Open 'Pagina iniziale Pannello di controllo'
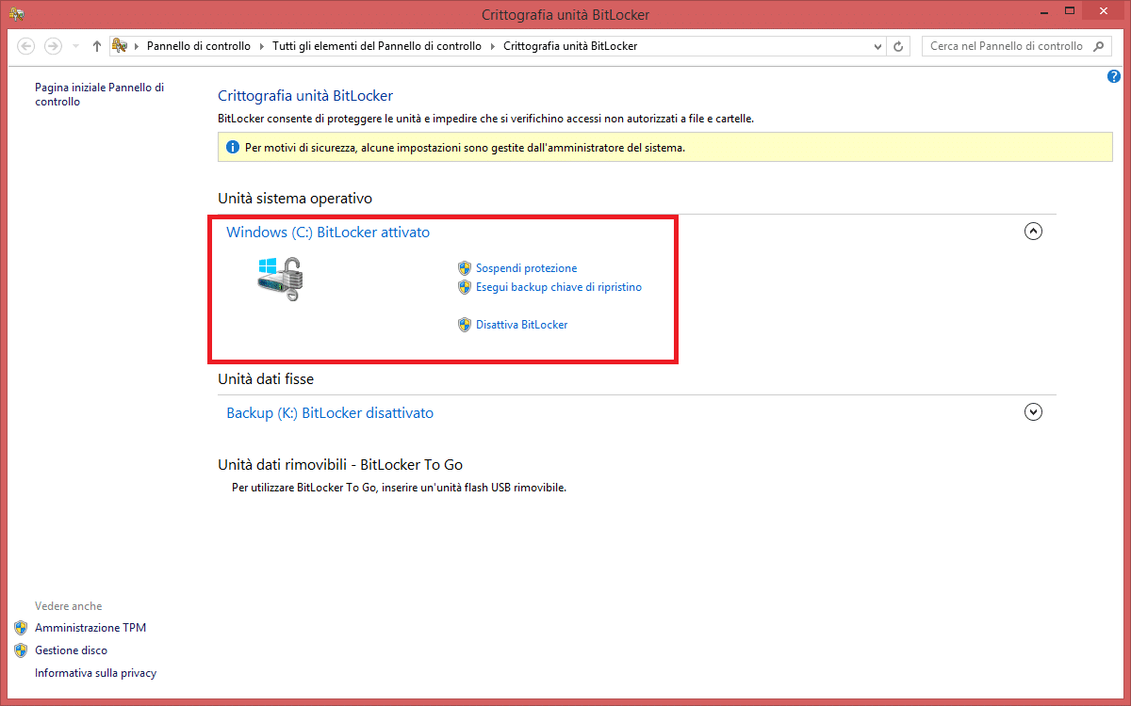The width and height of the screenshot is (1131, 706). click(99, 94)
